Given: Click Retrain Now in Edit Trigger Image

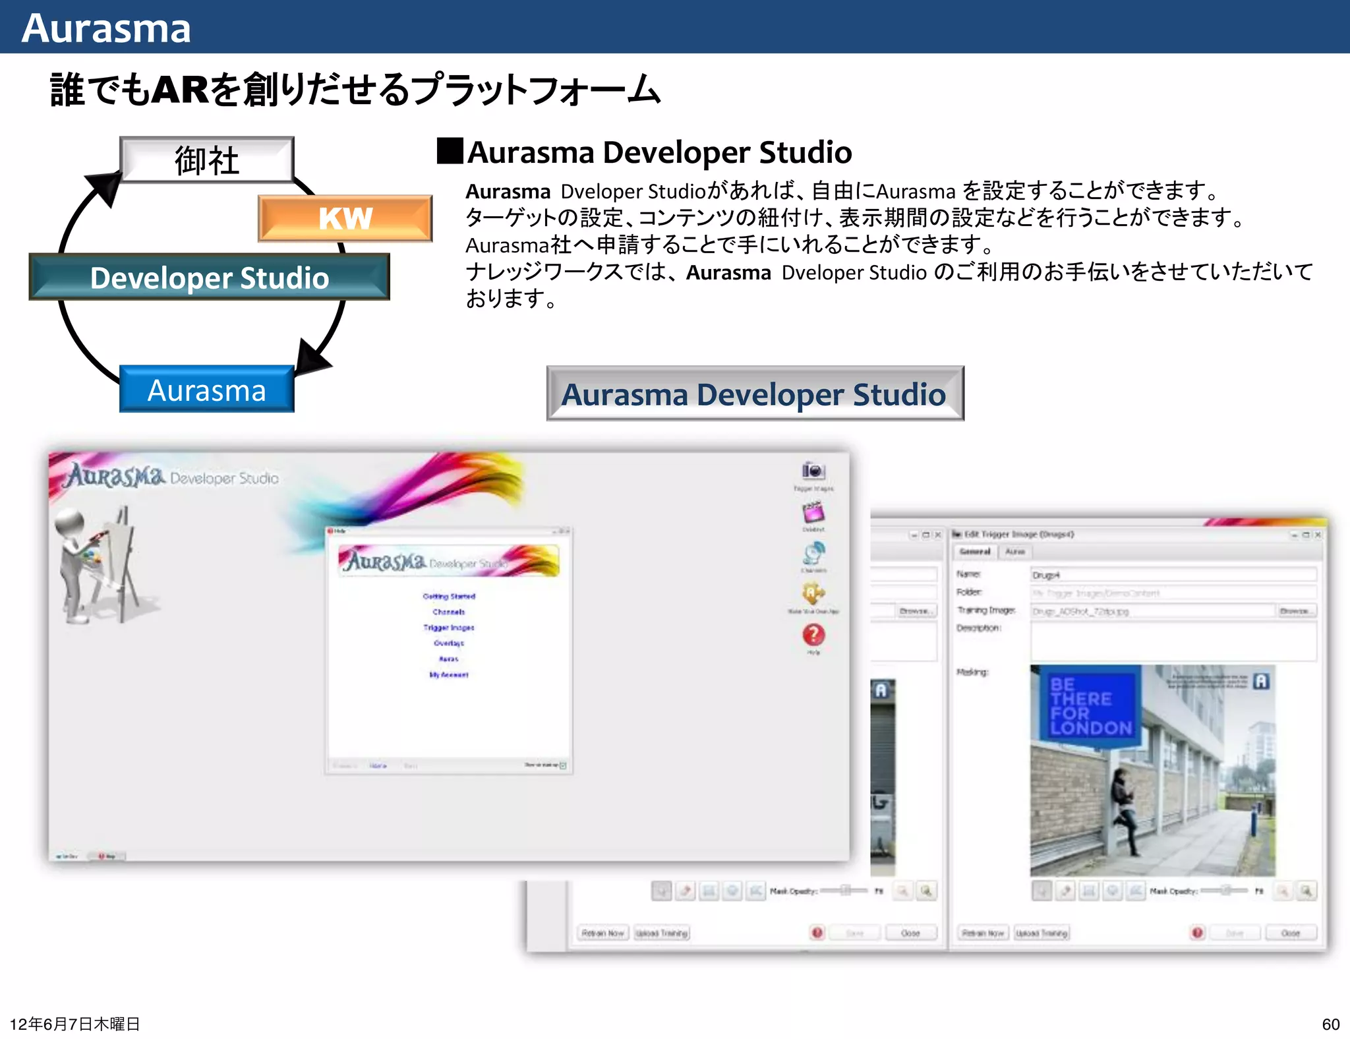Looking at the screenshot, I should (x=983, y=933).
